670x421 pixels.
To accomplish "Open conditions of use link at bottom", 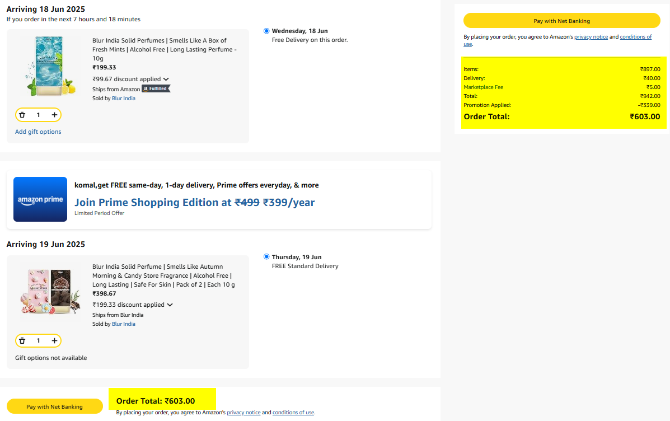I will pos(293,413).
